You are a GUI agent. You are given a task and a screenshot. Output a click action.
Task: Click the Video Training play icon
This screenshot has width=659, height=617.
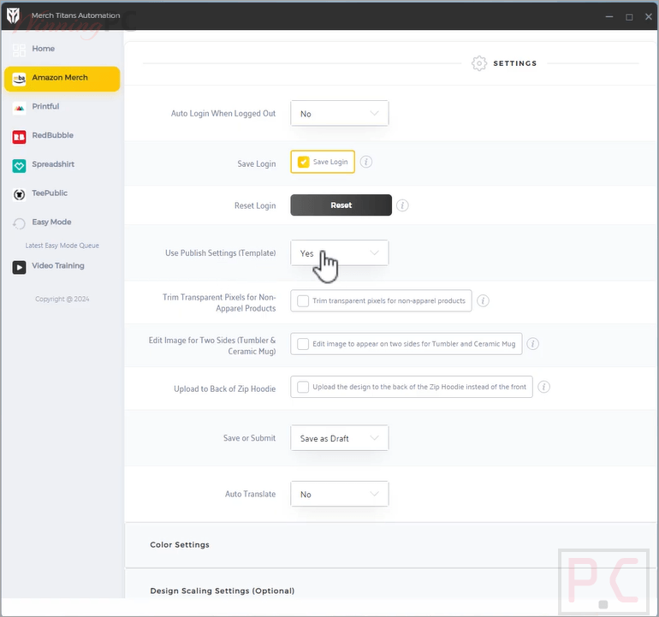[x=19, y=267]
